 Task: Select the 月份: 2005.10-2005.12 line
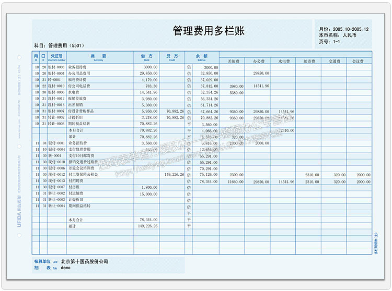(x=343, y=29)
